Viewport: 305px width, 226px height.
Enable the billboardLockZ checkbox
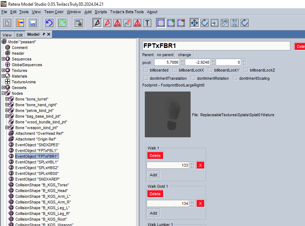[246, 70]
